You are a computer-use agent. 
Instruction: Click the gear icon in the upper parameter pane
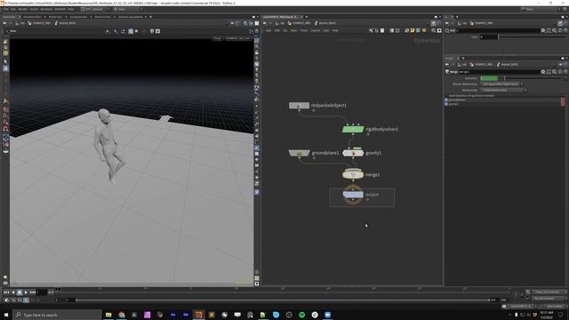(x=543, y=30)
